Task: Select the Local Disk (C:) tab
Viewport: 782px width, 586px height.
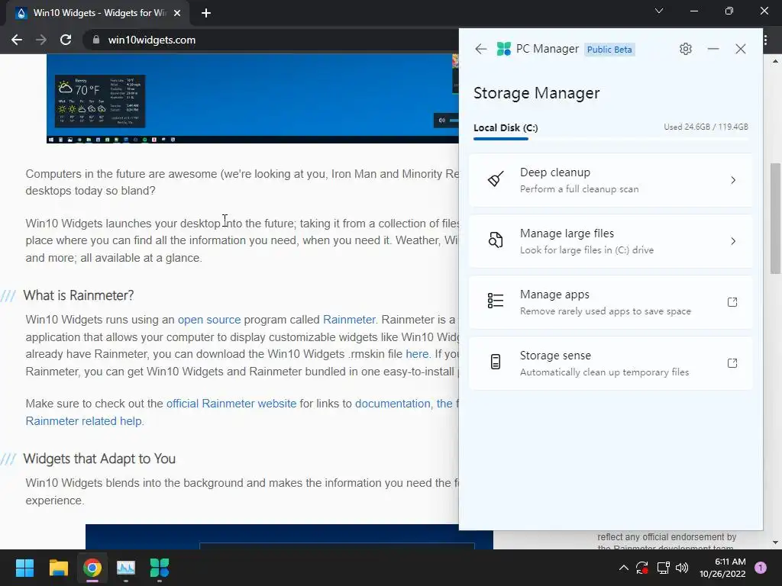Action: [506, 128]
